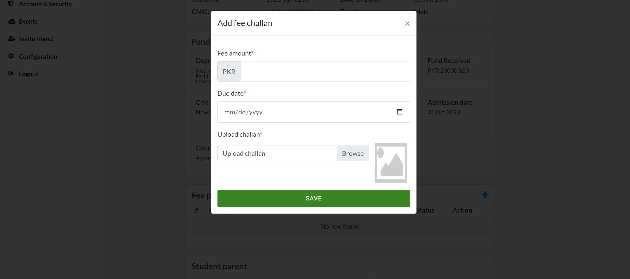Click the blue plus icon to add fee
This screenshot has width=630, height=279.
[x=485, y=195]
